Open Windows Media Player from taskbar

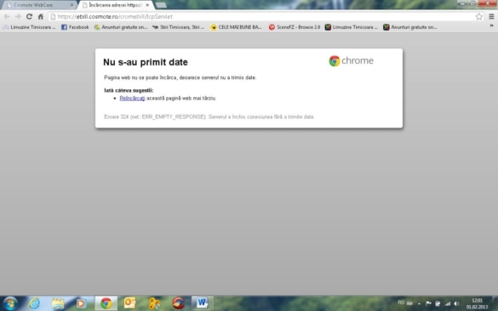(x=82, y=303)
